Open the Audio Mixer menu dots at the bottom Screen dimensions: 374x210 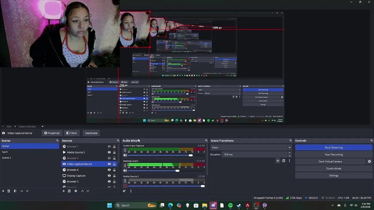tap(131, 191)
